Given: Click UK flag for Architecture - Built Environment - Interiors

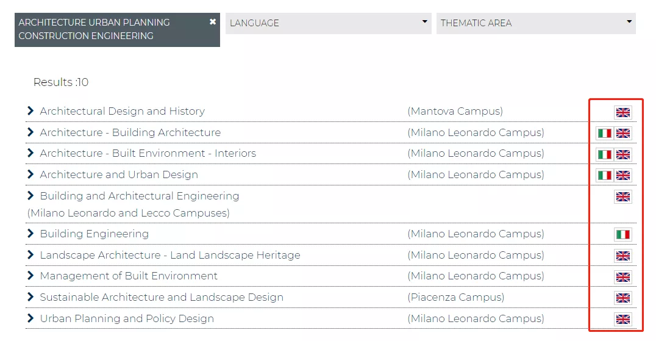Looking at the screenshot, I should (622, 154).
